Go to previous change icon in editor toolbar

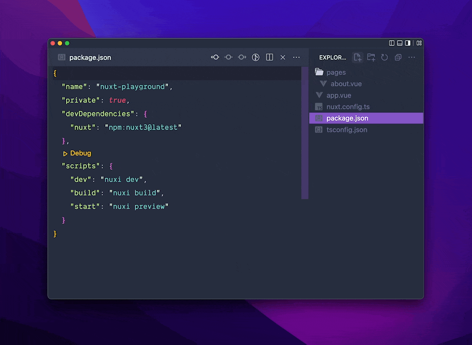(215, 57)
